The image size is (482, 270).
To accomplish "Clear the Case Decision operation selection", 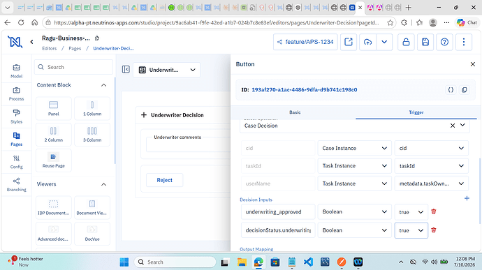I will click(453, 126).
